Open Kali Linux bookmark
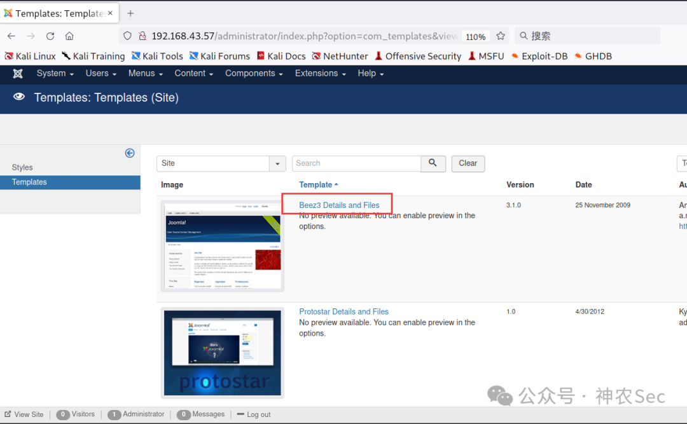This screenshot has height=424, width=687. [x=31, y=56]
